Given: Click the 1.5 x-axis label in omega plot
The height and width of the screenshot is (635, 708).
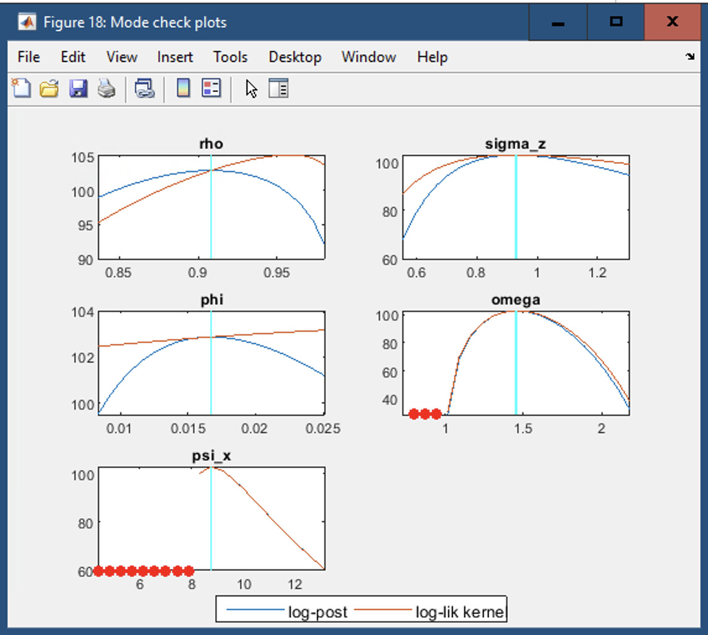Looking at the screenshot, I should point(523,429).
